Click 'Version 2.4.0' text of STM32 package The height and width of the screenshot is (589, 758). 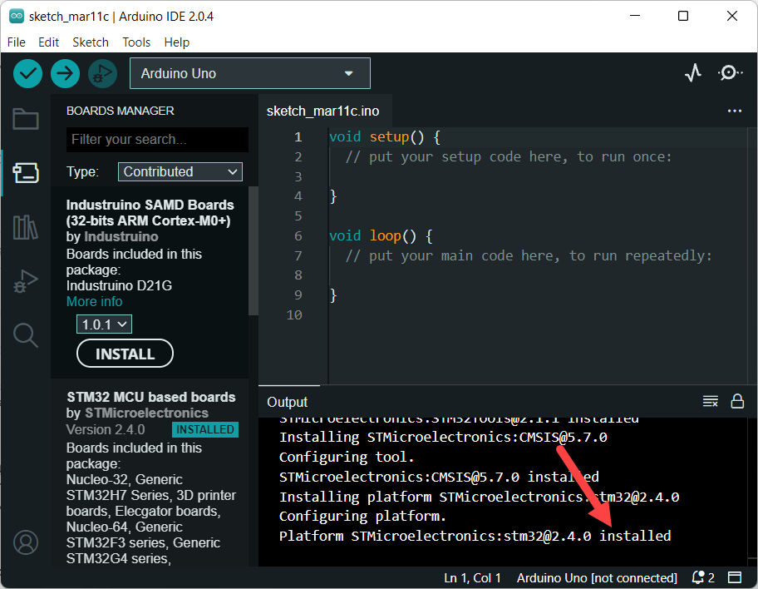106,430
